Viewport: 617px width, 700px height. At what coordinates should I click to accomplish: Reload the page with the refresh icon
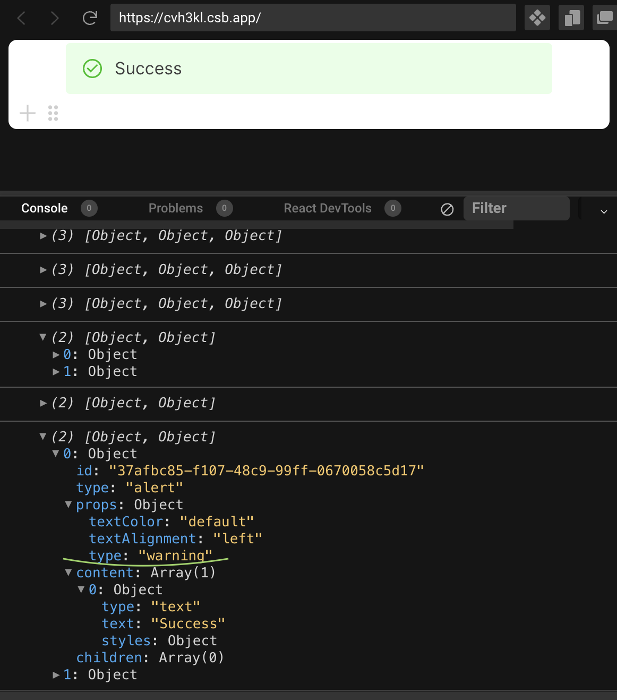click(89, 17)
